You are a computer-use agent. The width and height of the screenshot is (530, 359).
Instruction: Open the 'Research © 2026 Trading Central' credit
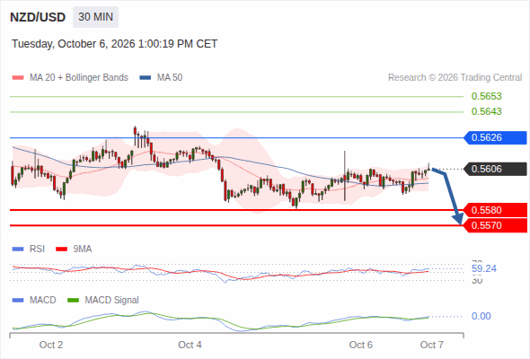click(455, 78)
